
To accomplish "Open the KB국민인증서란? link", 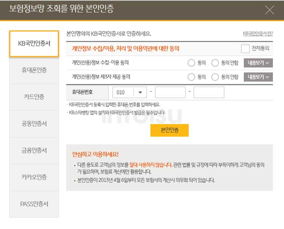I will tap(258, 34).
